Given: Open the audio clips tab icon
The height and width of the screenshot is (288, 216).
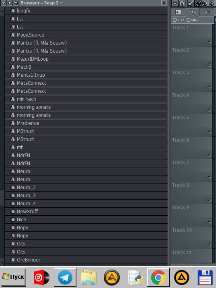Looking at the screenshot, I should pos(178,12).
